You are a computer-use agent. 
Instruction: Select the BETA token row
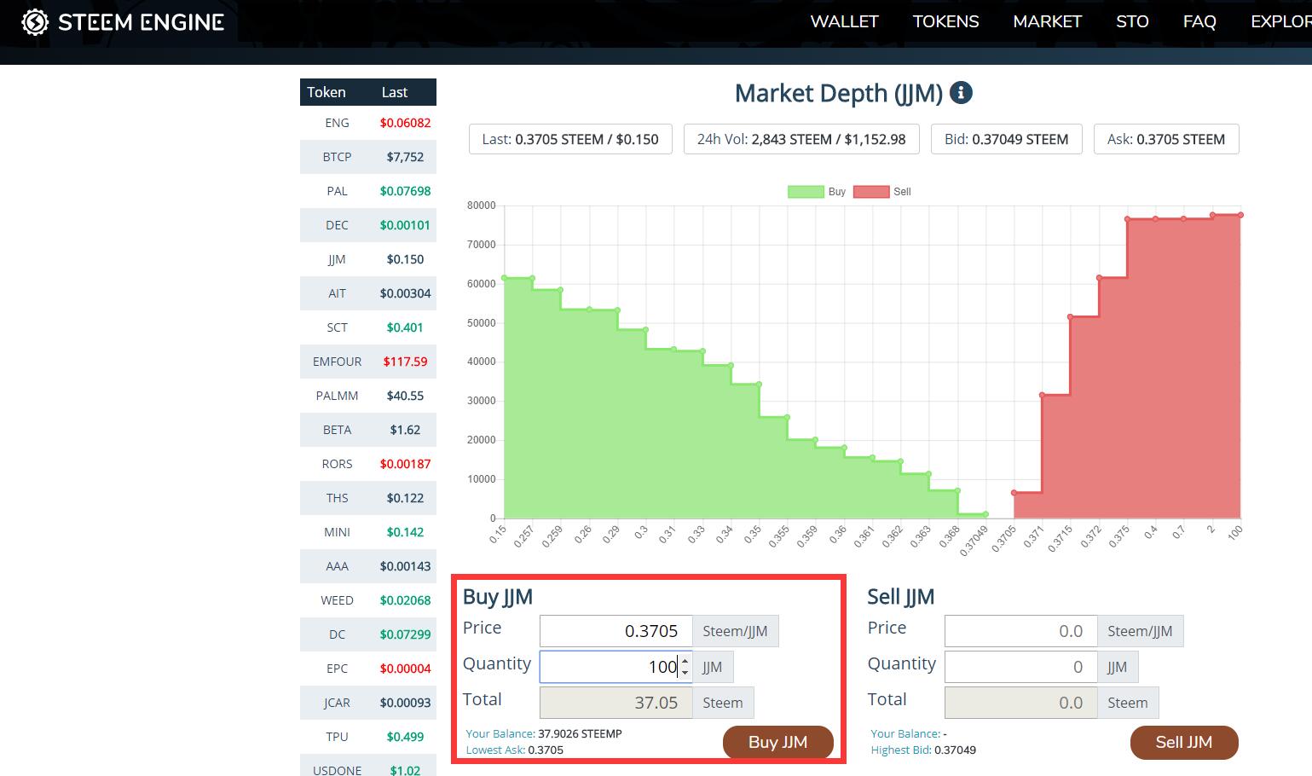(x=368, y=430)
